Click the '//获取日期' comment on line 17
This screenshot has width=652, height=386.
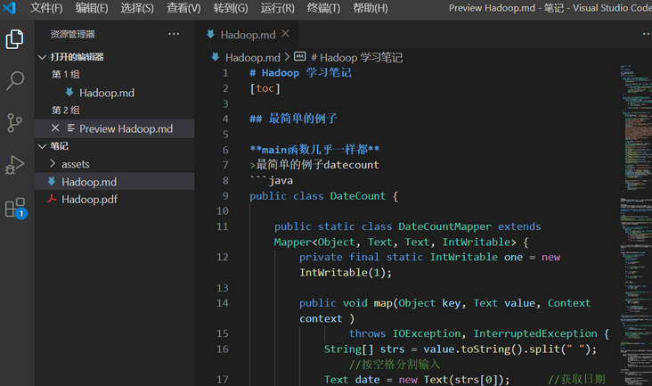click(577, 380)
